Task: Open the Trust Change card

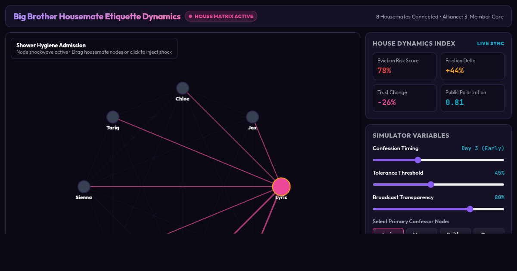Action: tap(405, 98)
